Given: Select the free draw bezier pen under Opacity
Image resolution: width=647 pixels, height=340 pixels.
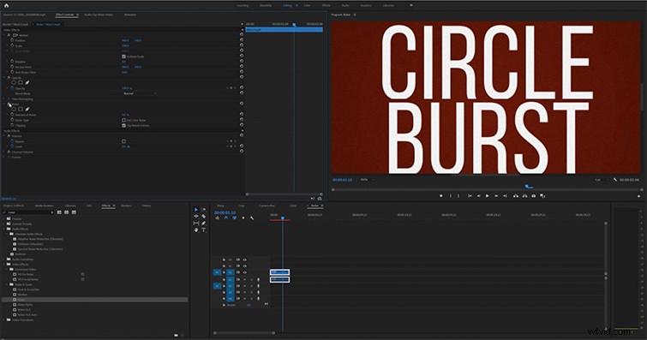Looking at the screenshot, I should 27,82.
